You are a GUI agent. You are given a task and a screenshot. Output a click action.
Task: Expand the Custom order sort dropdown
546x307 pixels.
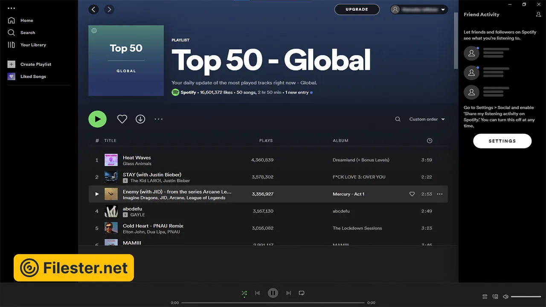[x=427, y=119]
